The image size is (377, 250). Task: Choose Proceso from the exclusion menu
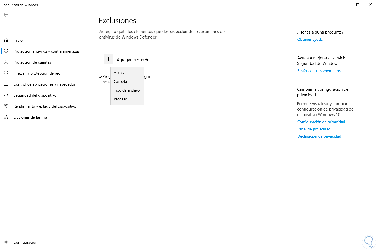tap(127, 99)
